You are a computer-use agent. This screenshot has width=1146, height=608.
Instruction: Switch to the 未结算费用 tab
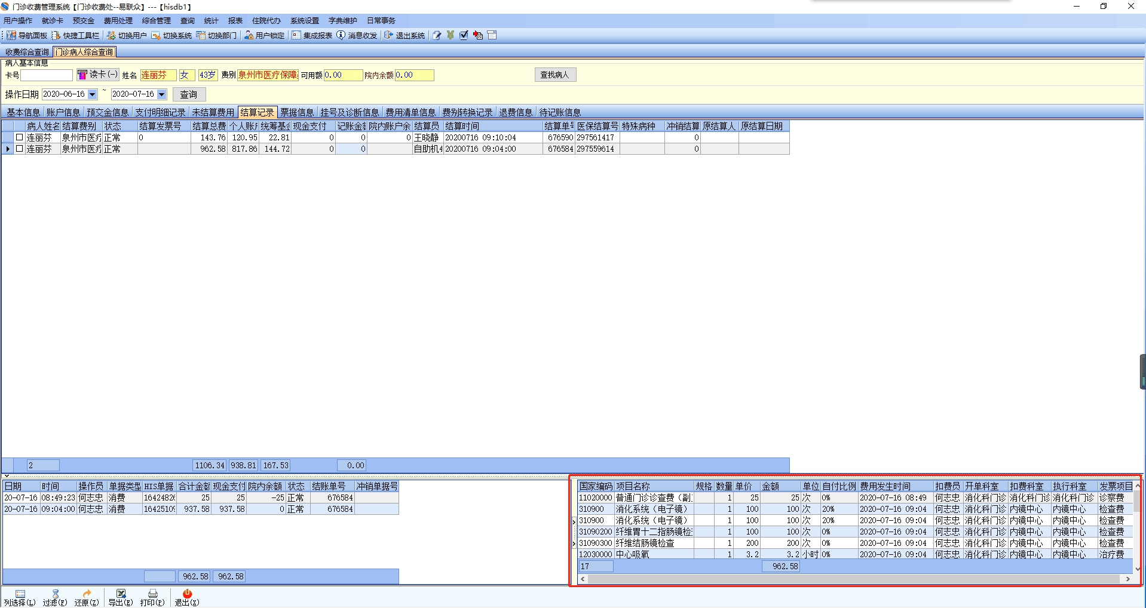213,112
